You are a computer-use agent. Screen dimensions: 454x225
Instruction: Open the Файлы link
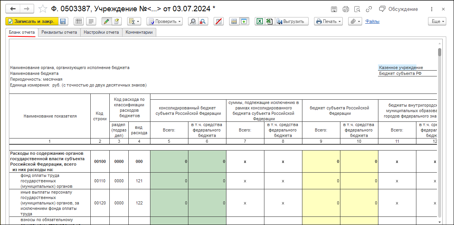[372, 21]
